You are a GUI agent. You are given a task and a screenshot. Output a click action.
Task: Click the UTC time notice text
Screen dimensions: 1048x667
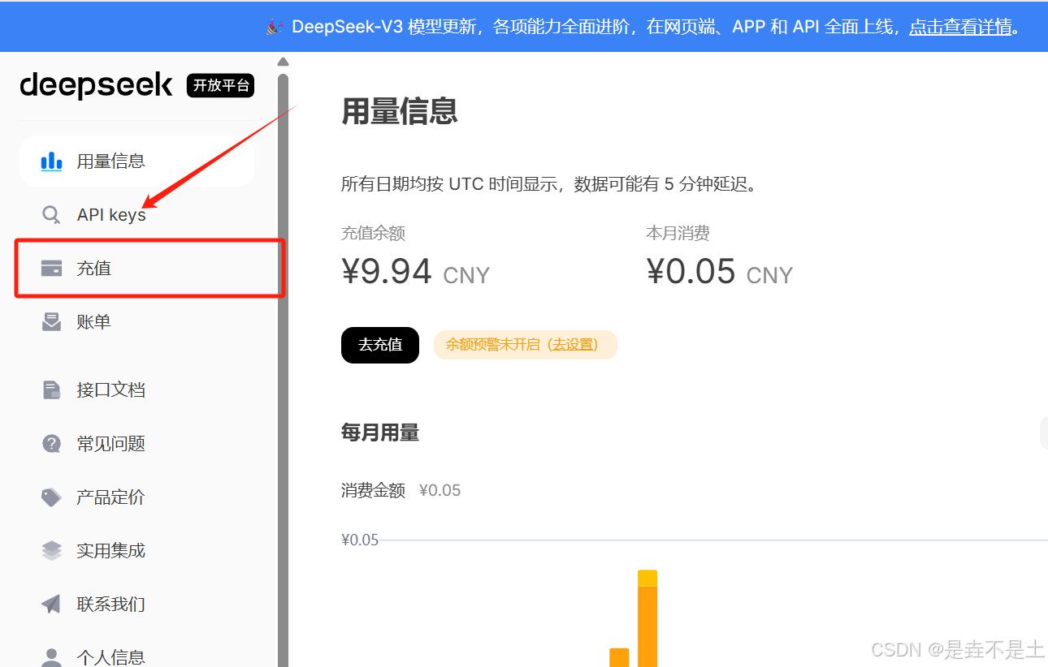[x=550, y=184]
